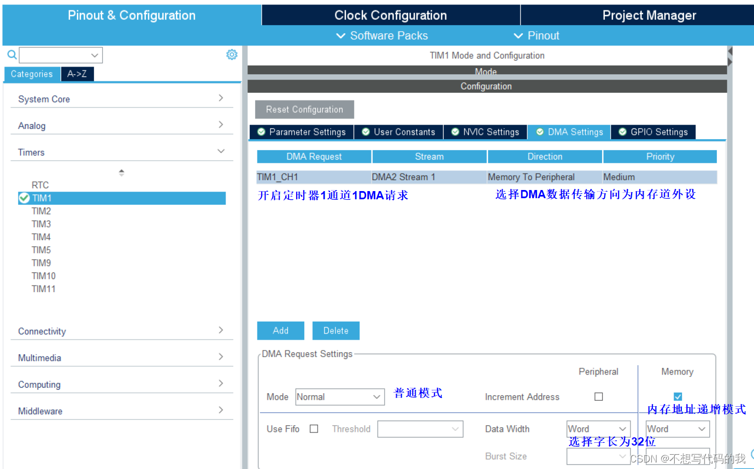This screenshot has height=469, width=754.
Task: Click the DMA2 Stream 1 cell
Action: 429,177
